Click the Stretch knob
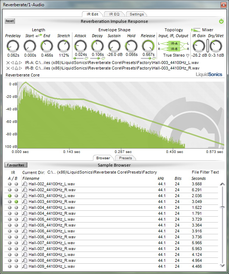229x274 pixels. (x=64, y=46)
